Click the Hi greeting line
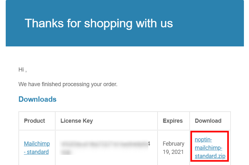This screenshot has width=249, height=165. pyautogui.click(x=22, y=70)
